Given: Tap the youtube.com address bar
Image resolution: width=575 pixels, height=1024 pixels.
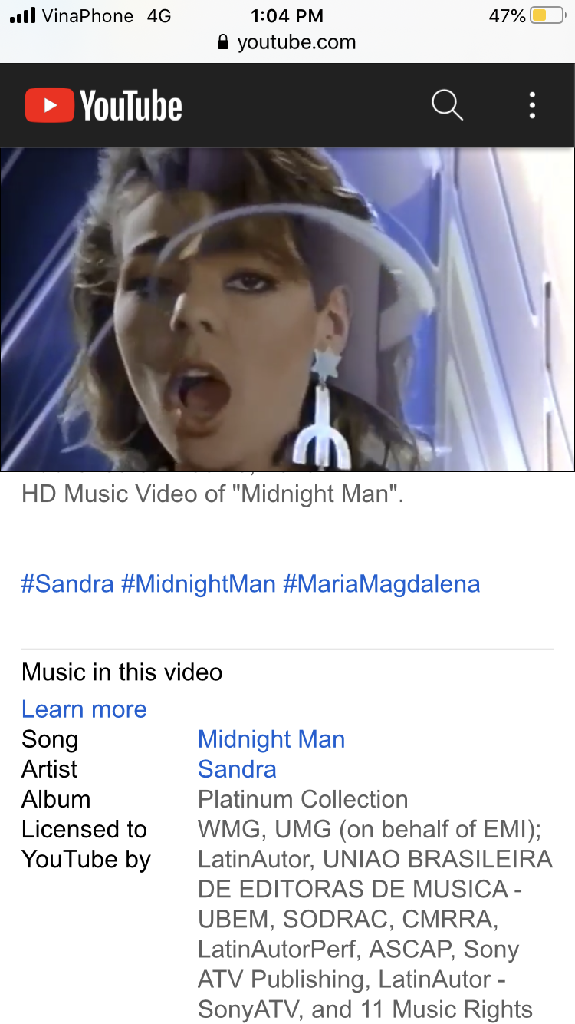Looking at the screenshot, I should pos(287,42).
